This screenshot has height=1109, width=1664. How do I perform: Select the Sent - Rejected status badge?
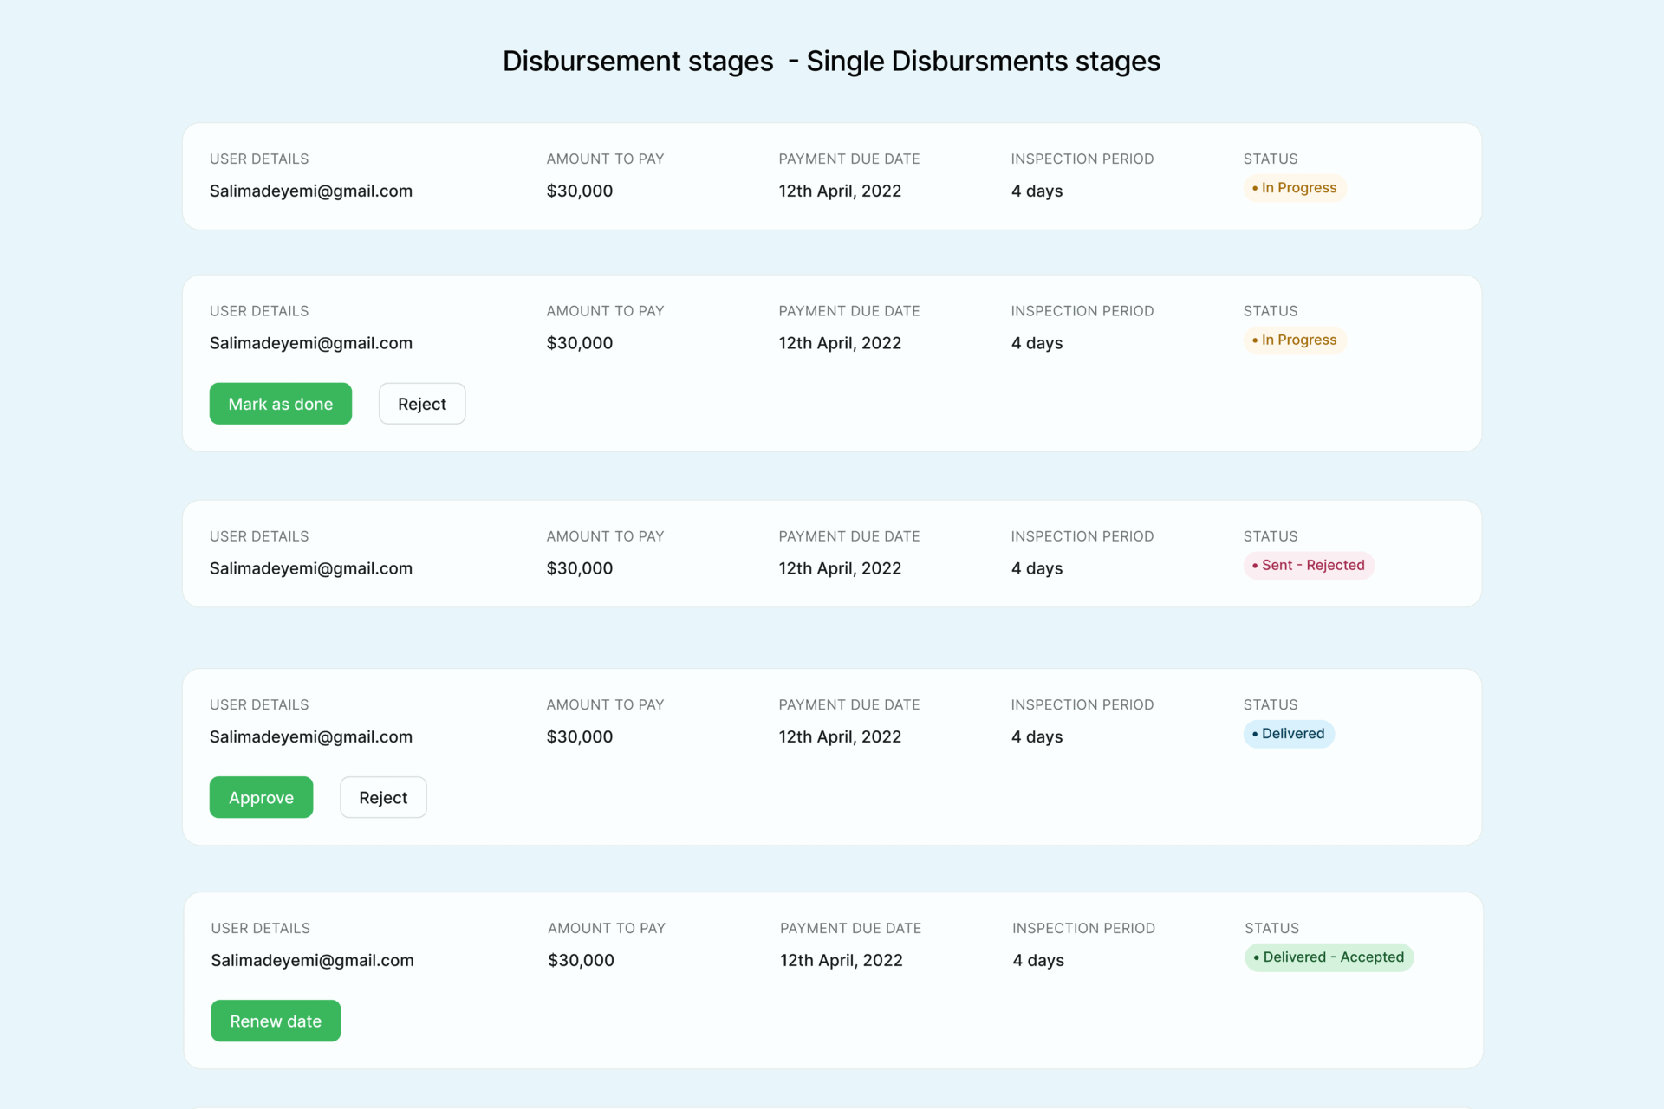(x=1308, y=566)
